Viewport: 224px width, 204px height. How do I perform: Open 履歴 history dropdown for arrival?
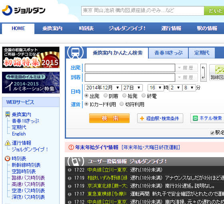click(x=186, y=77)
